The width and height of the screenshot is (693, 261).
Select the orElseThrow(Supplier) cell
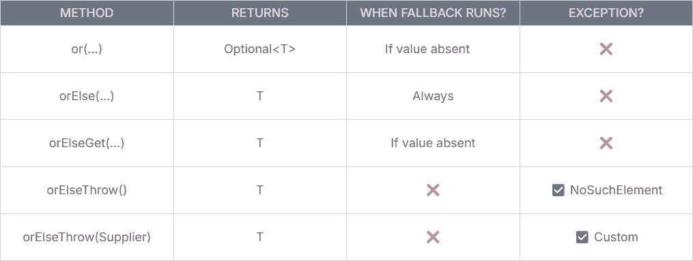tap(87, 237)
